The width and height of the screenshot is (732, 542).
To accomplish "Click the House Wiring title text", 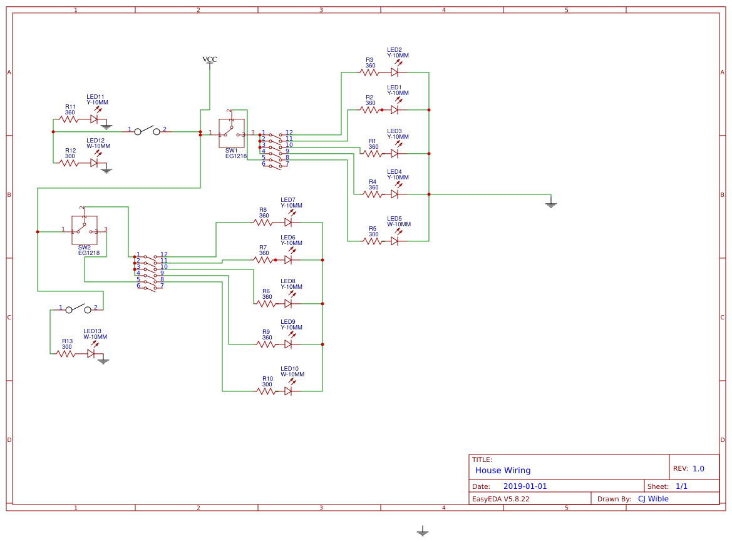I will pos(503,470).
